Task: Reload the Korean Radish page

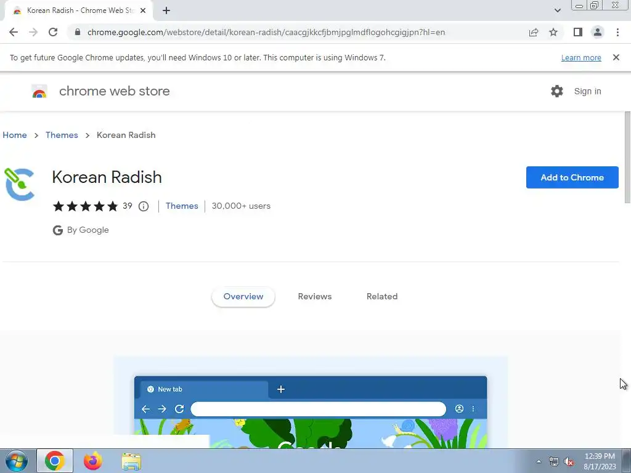Action: point(53,32)
